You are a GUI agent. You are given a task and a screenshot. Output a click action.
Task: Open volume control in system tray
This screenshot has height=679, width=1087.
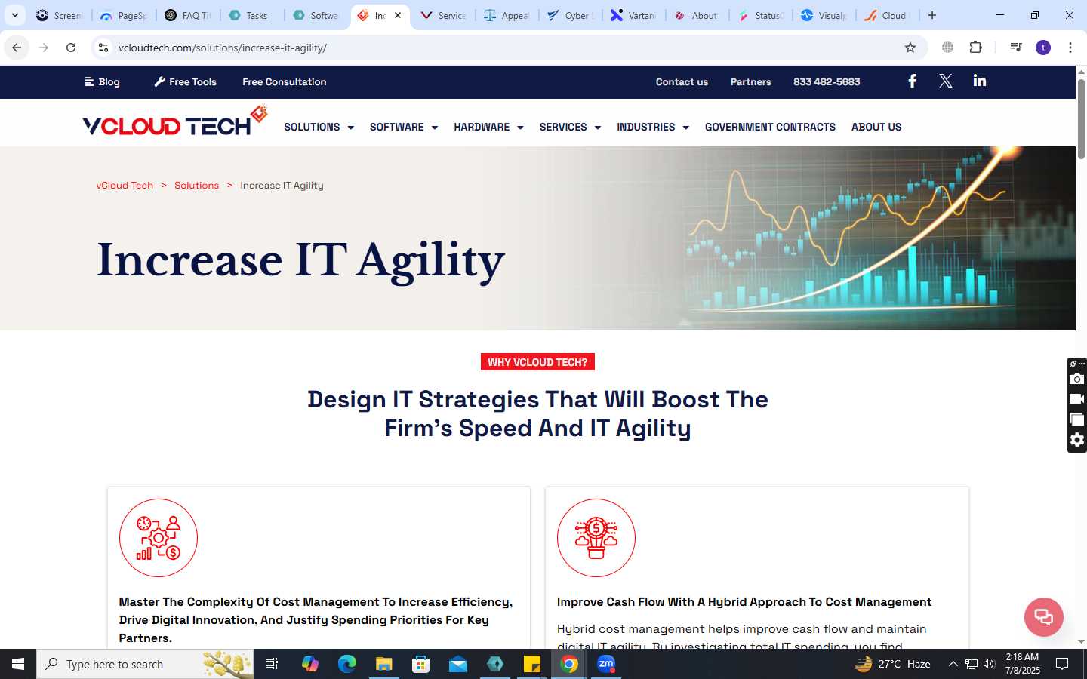pyautogui.click(x=990, y=664)
